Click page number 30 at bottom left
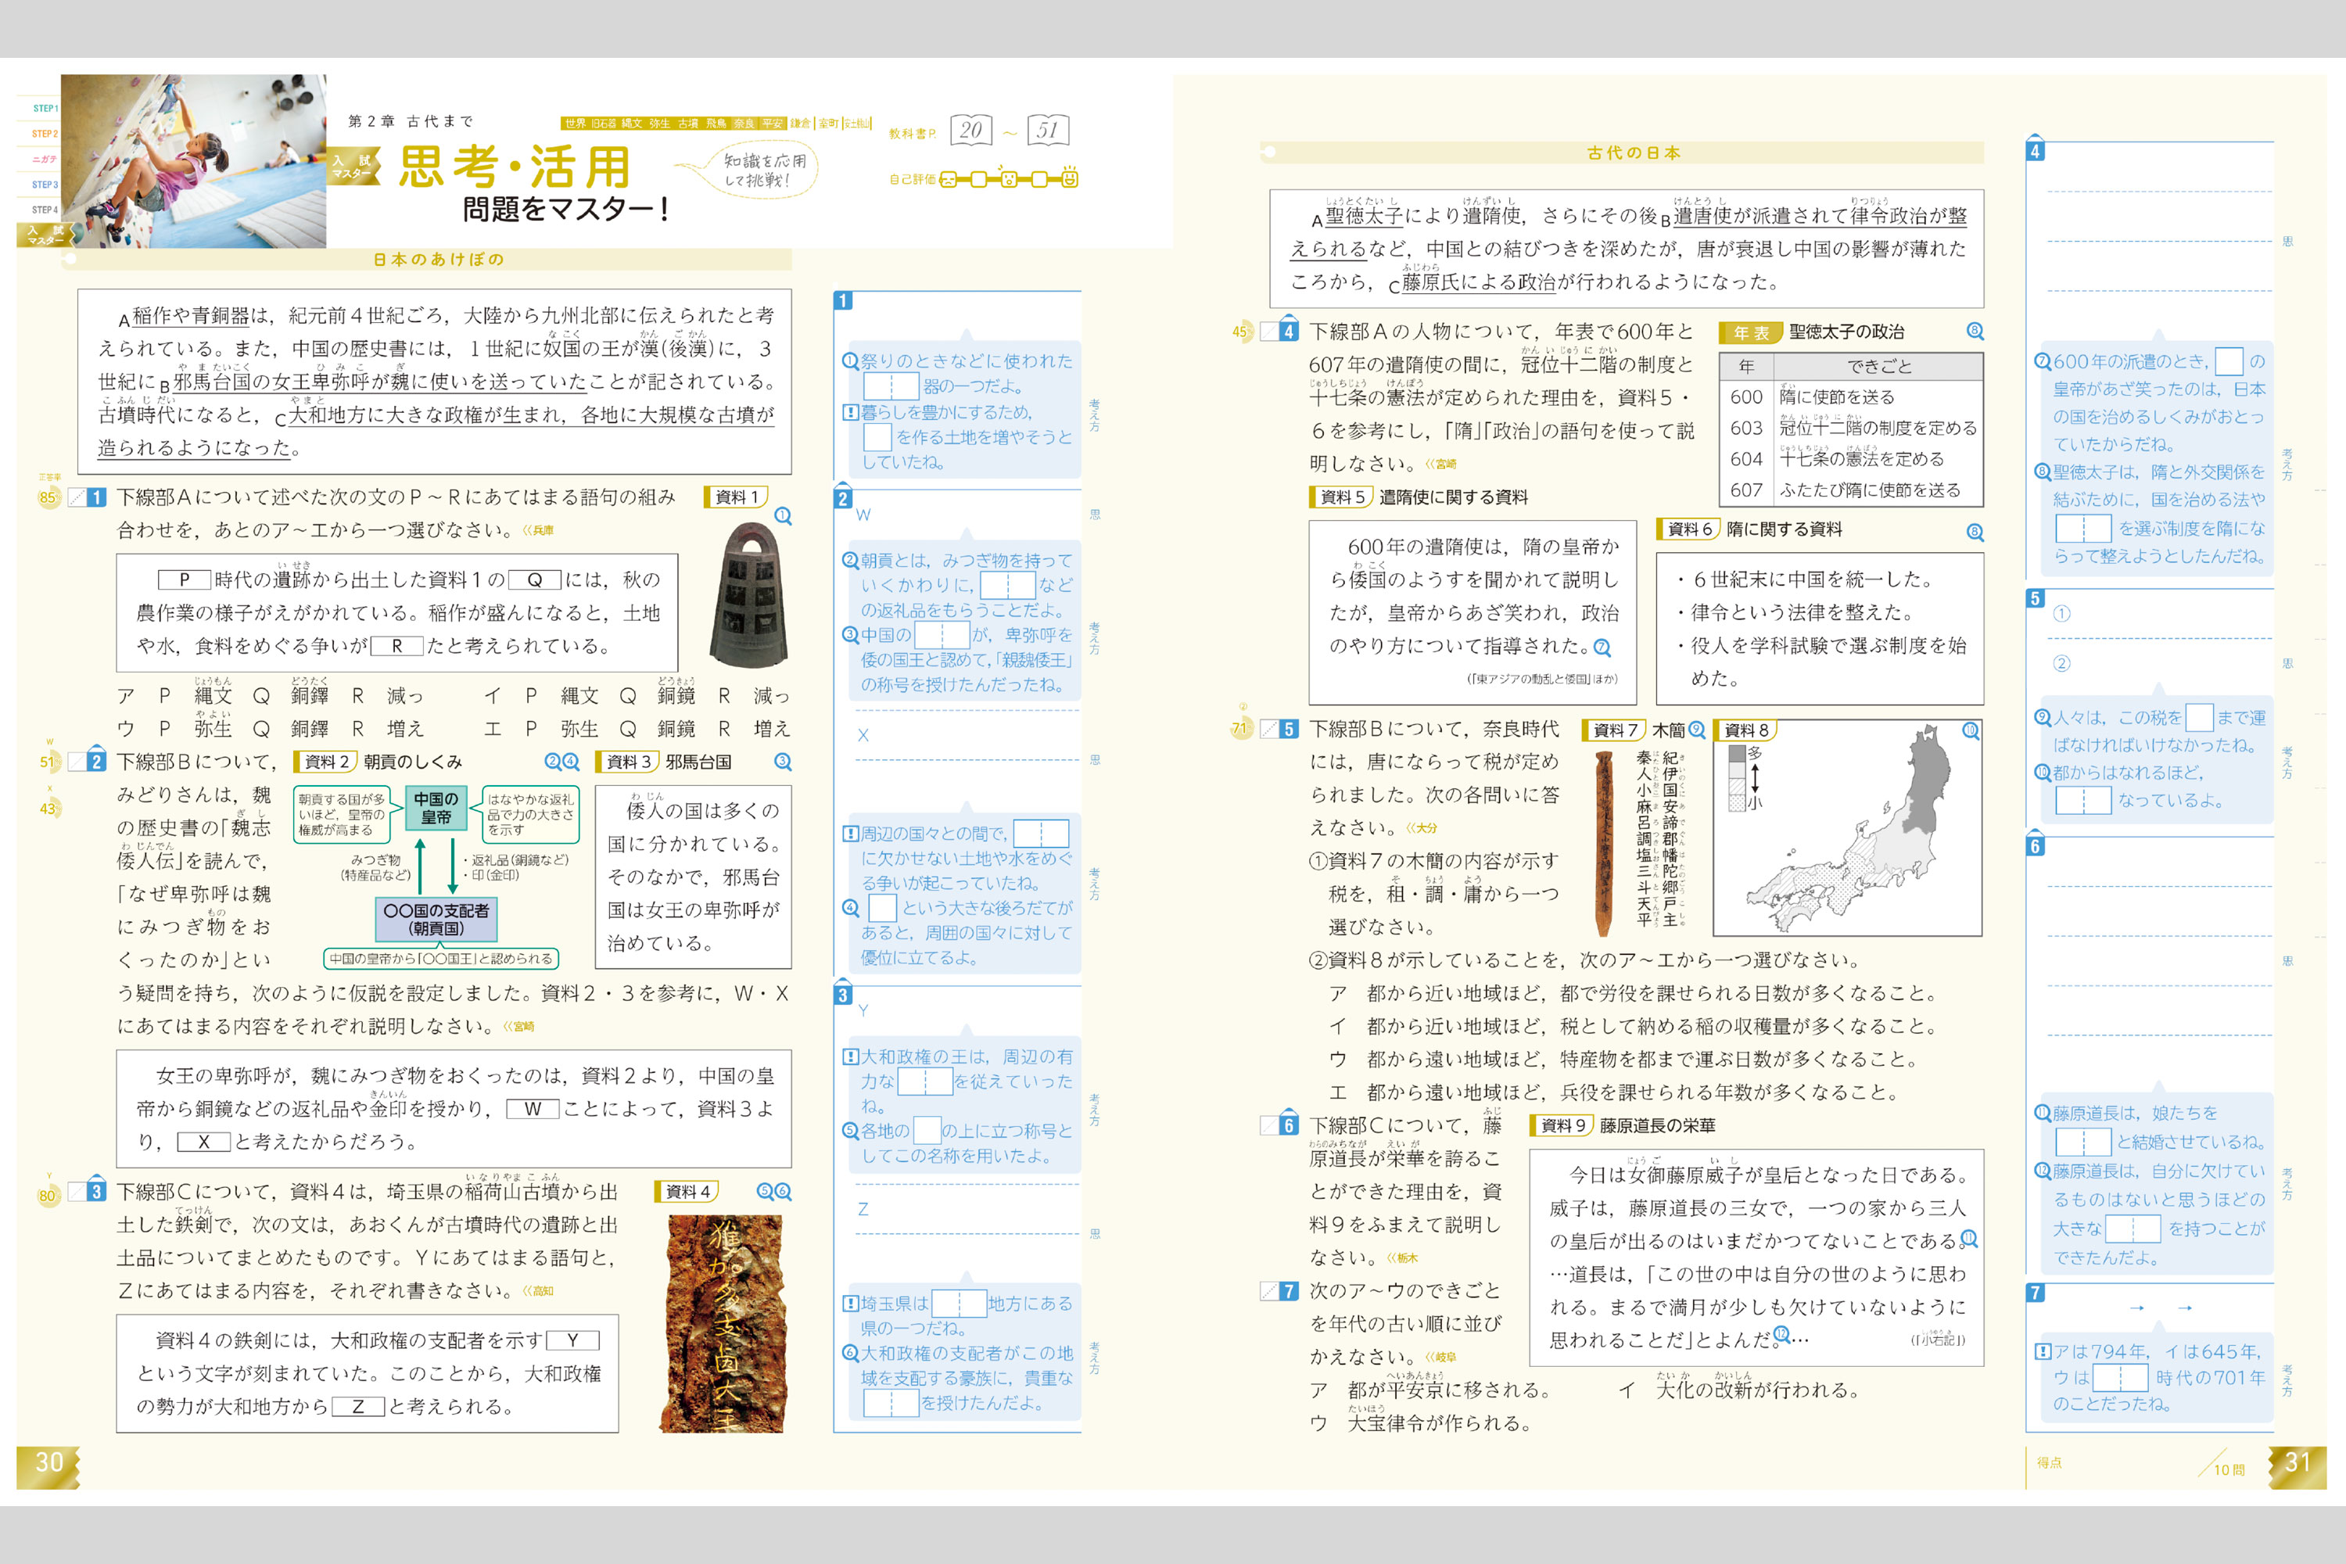The image size is (2346, 1564). coord(48,1462)
